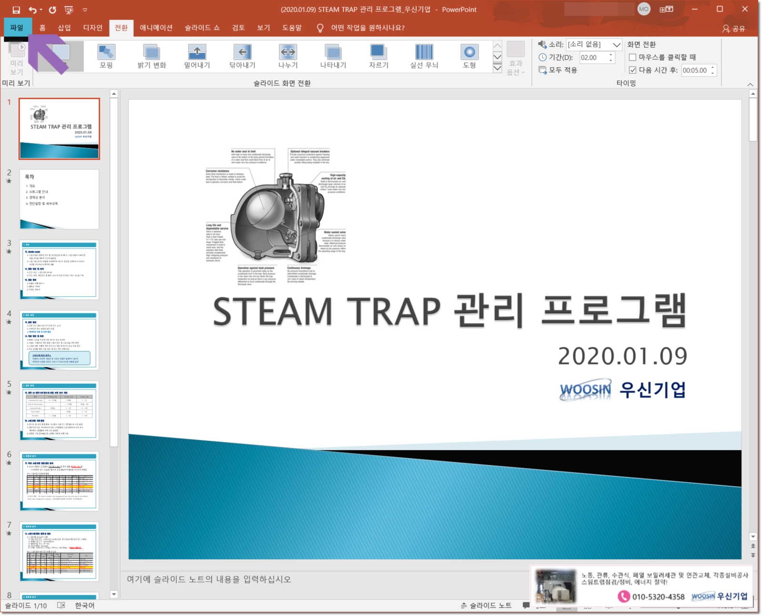Click the date text 2020.01.09 on the slide

622,356
